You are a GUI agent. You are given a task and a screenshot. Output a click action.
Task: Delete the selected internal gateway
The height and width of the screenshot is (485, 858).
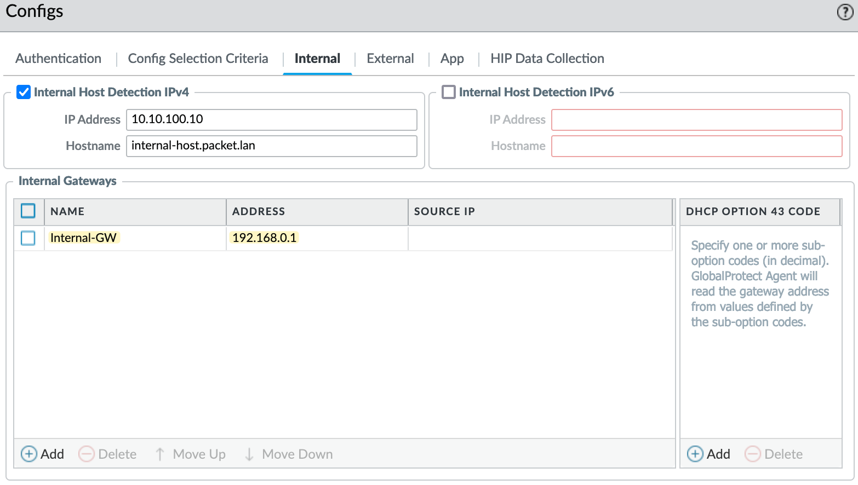pyautogui.click(x=107, y=454)
